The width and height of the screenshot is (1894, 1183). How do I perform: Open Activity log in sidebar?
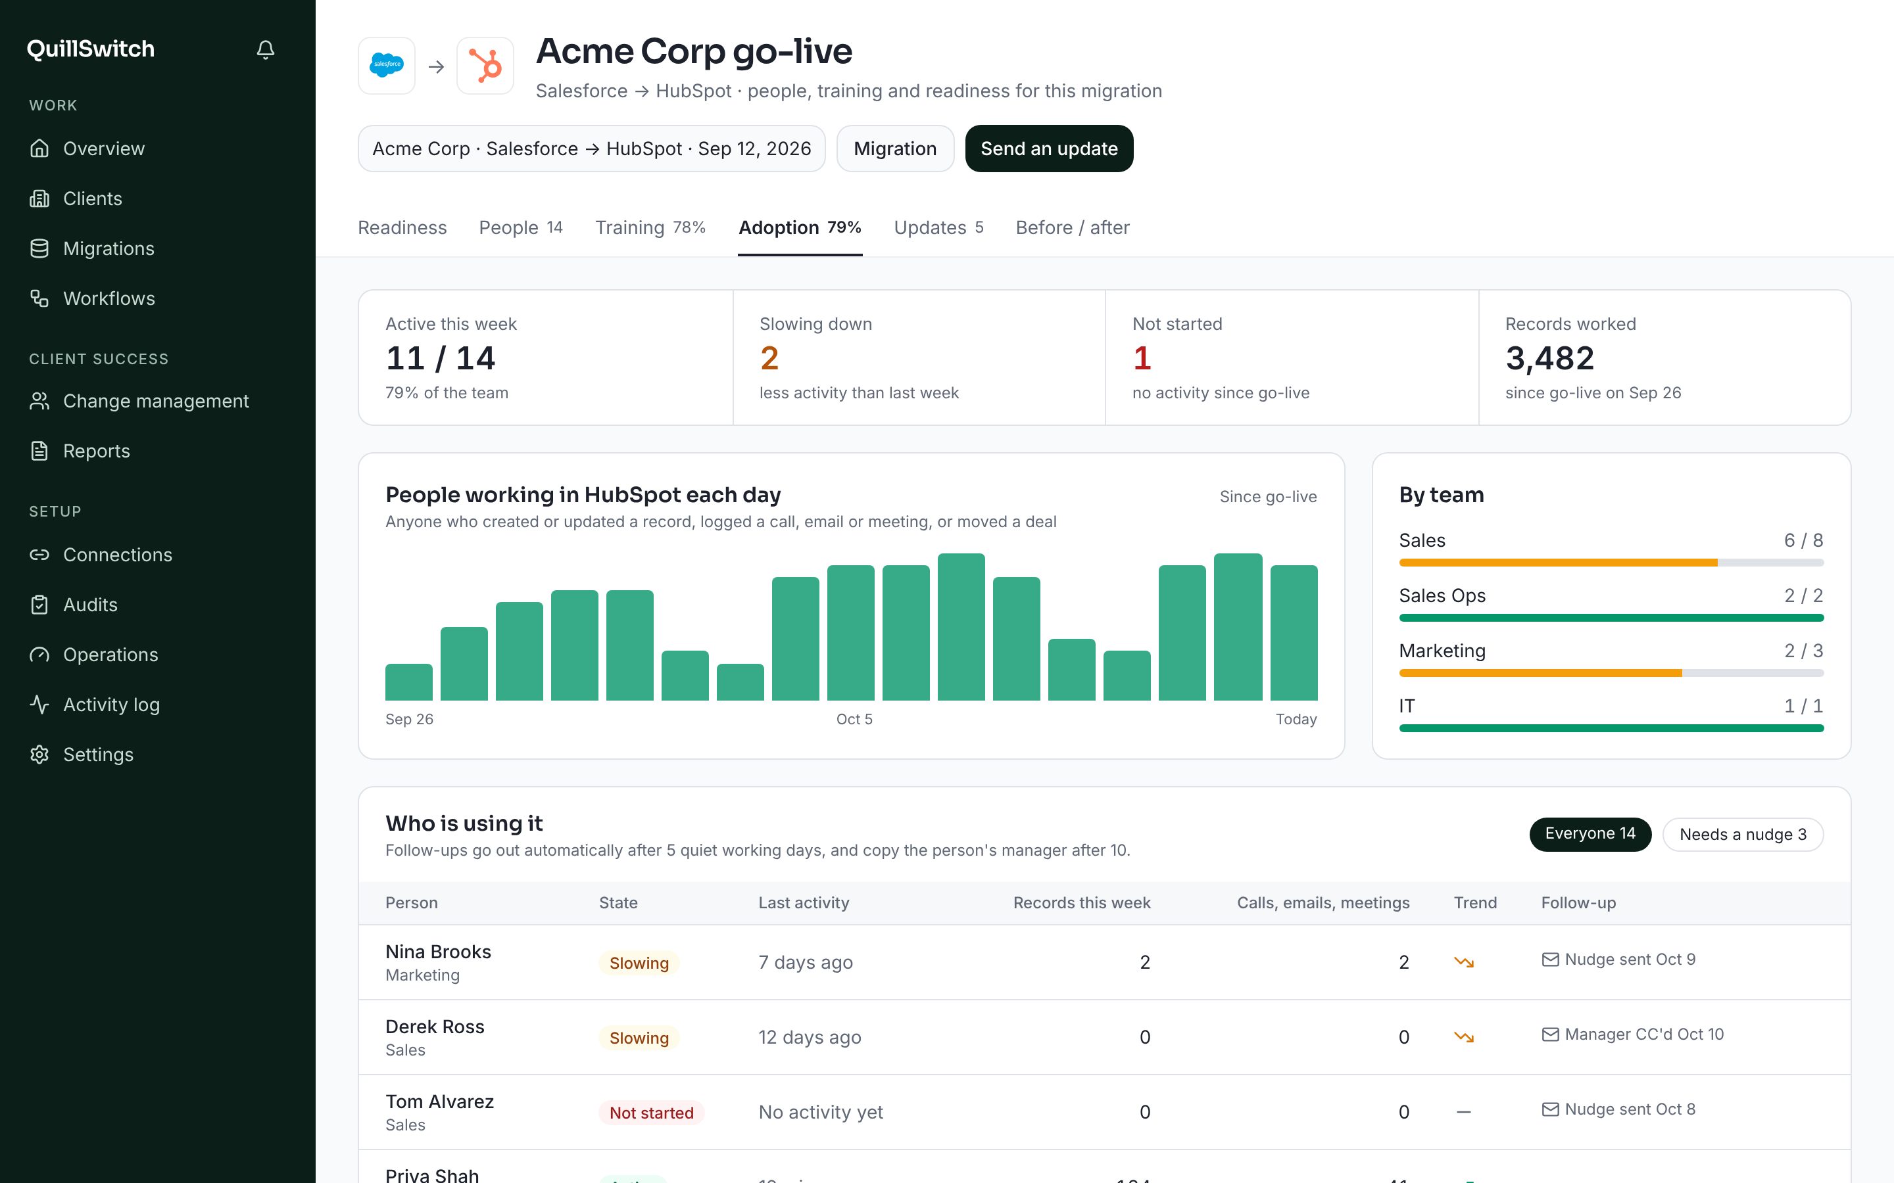coord(157,705)
